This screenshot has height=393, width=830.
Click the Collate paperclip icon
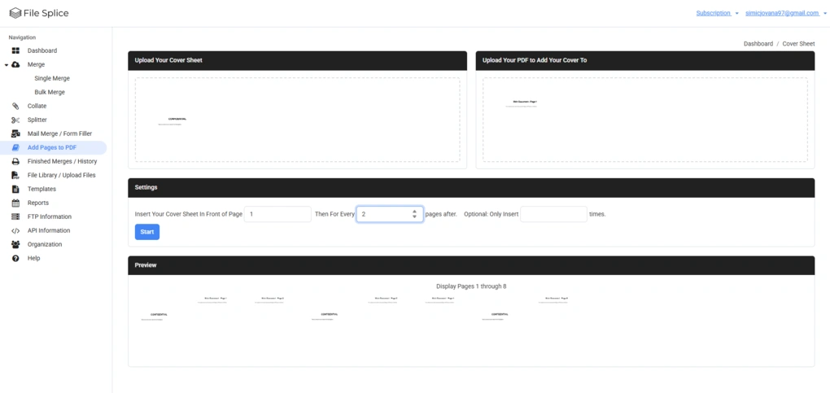[16, 106]
